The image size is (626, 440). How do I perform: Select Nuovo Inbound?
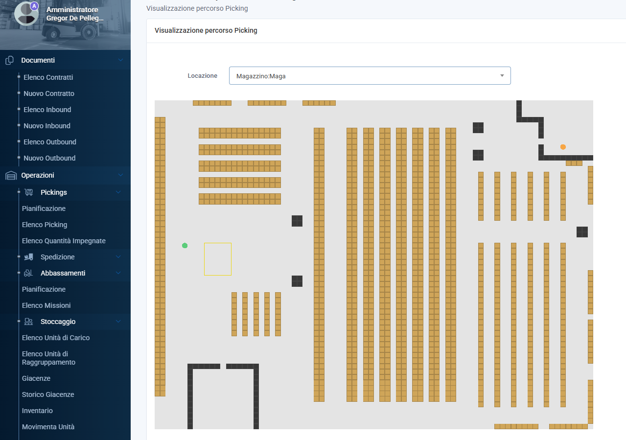(47, 126)
